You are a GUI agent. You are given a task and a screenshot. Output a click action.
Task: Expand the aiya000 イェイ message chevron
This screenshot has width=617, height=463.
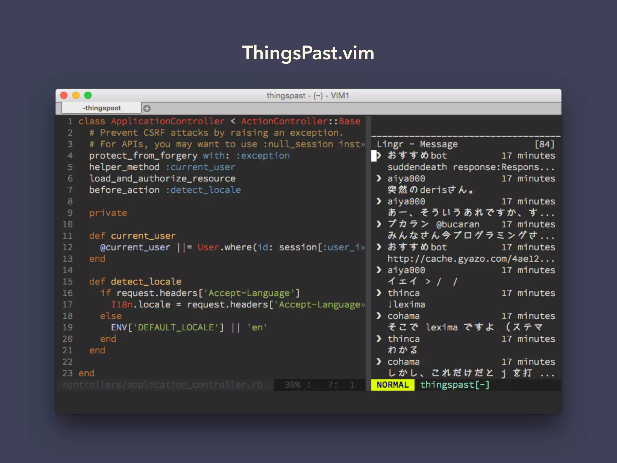(x=379, y=270)
